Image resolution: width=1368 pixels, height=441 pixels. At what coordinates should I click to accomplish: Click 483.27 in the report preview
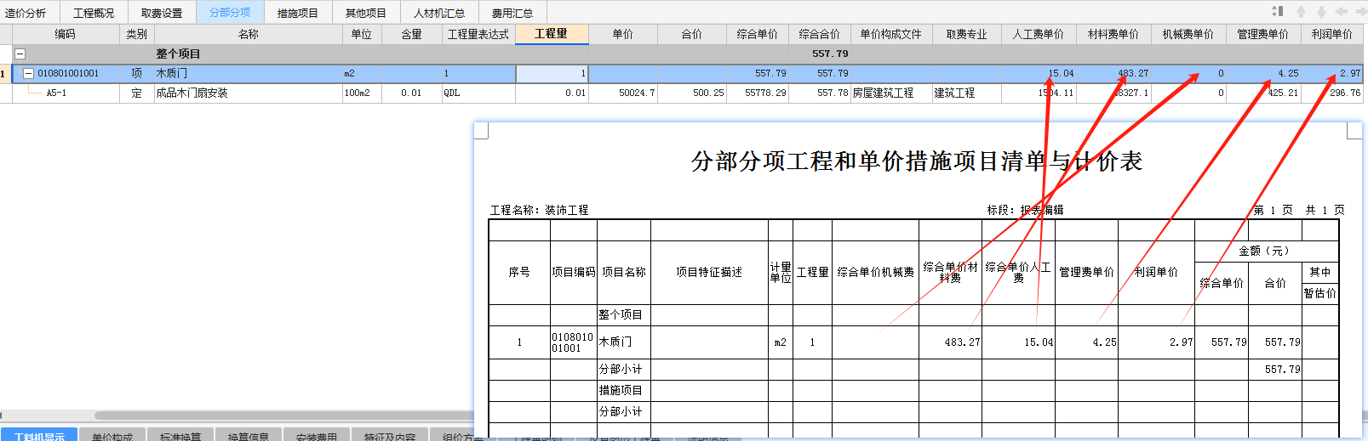[962, 342]
